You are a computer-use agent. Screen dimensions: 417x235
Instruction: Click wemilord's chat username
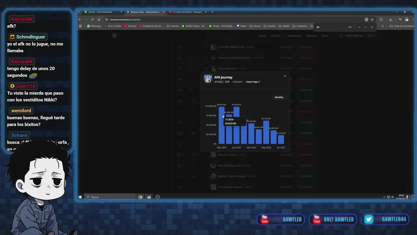tap(21, 111)
